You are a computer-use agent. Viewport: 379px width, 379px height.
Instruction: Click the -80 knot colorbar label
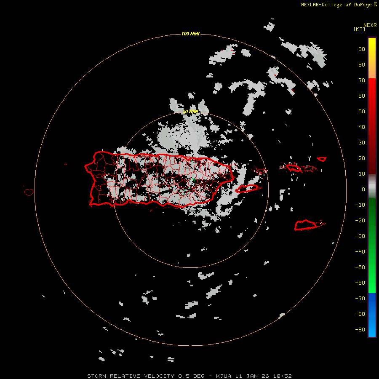(x=360, y=314)
